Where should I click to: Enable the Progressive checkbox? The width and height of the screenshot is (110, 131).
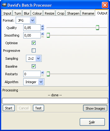tap(34, 50)
